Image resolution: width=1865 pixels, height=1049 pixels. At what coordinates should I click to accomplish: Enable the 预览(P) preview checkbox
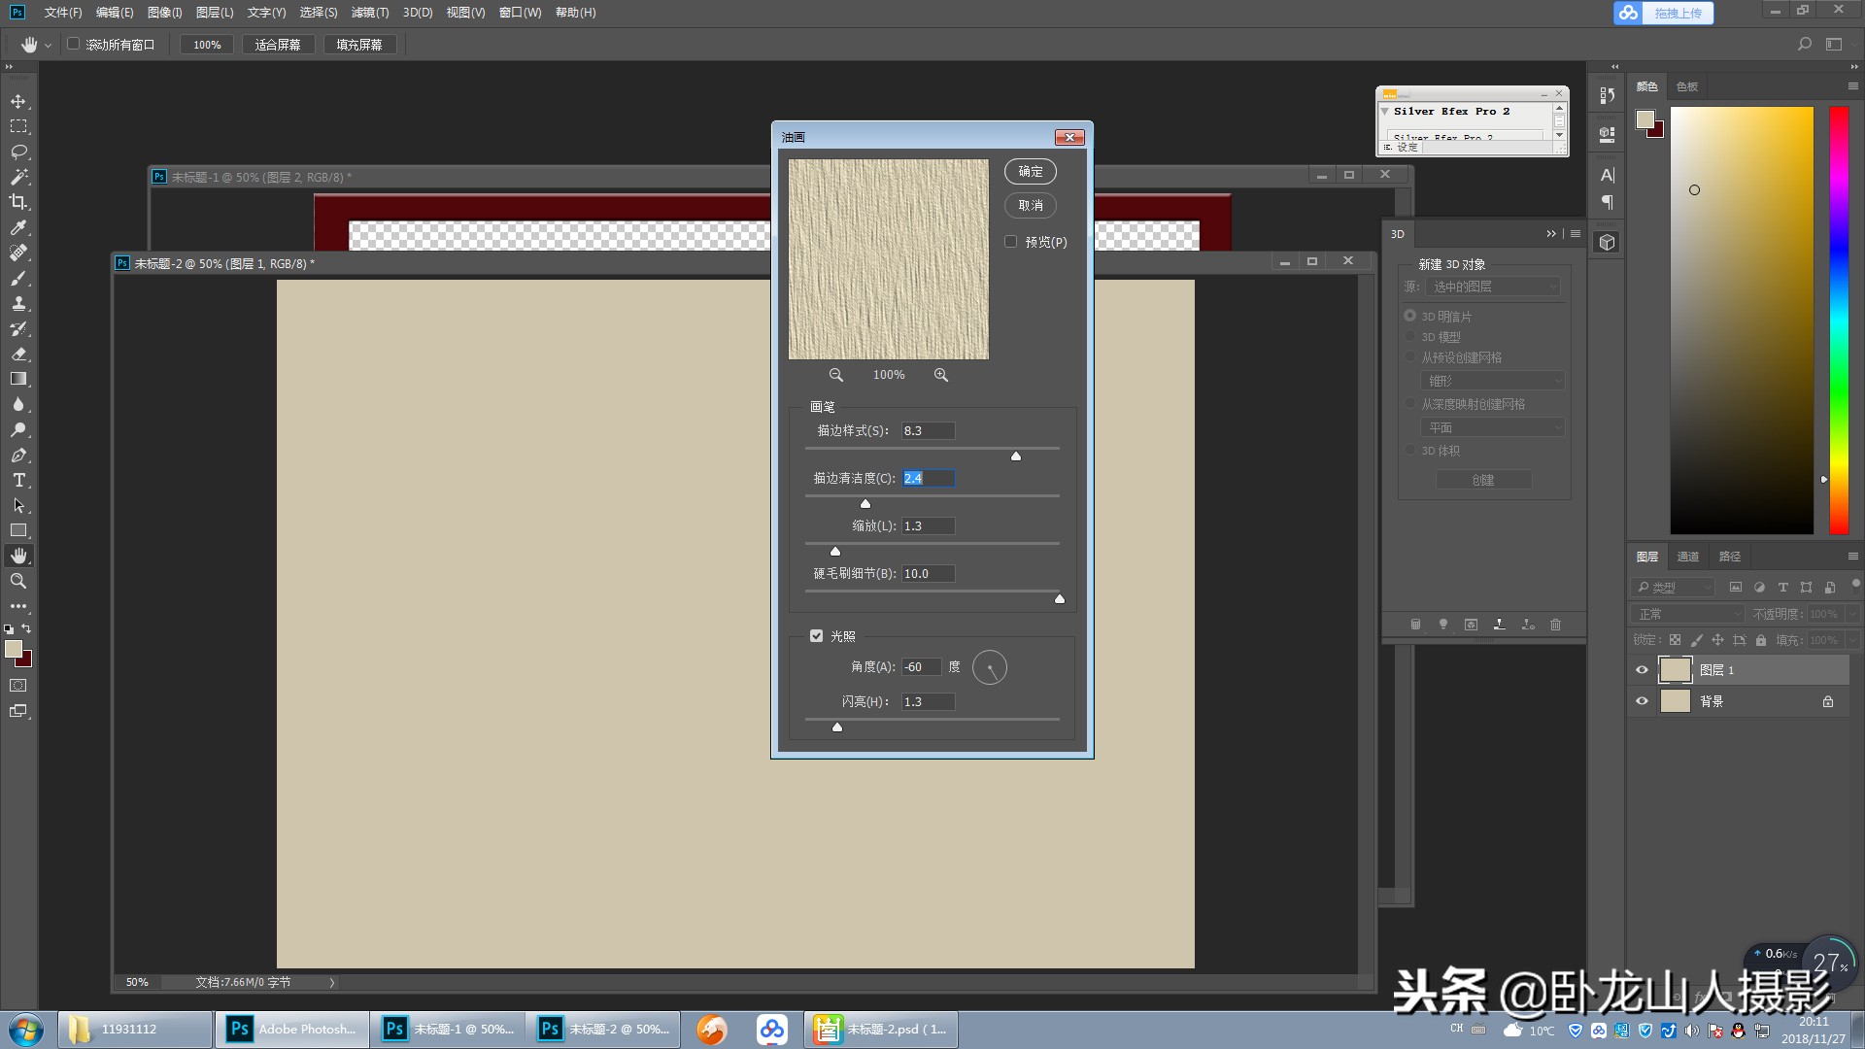pyautogui.click(x=1011, y=242)
